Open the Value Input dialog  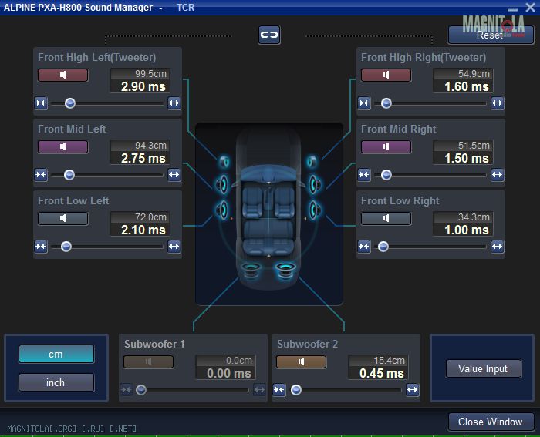pos(483,368)
